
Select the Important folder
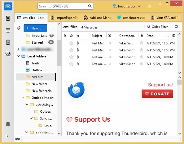[35, 36]
